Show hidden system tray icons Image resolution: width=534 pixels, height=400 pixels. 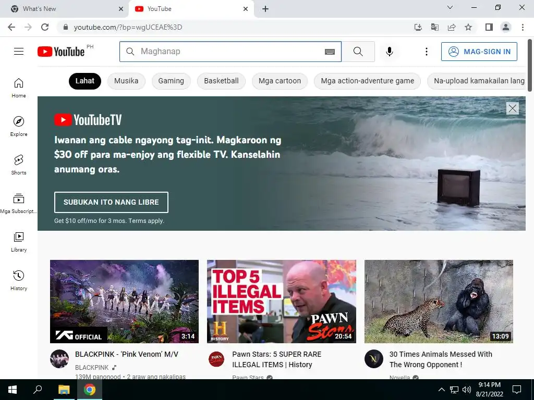tap(441, 390)
